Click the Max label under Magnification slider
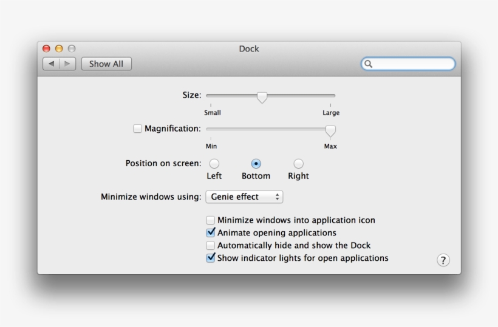 tap(330, 146)
